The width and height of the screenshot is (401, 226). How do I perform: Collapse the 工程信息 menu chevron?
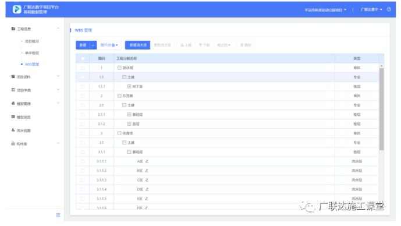(58, 29)
